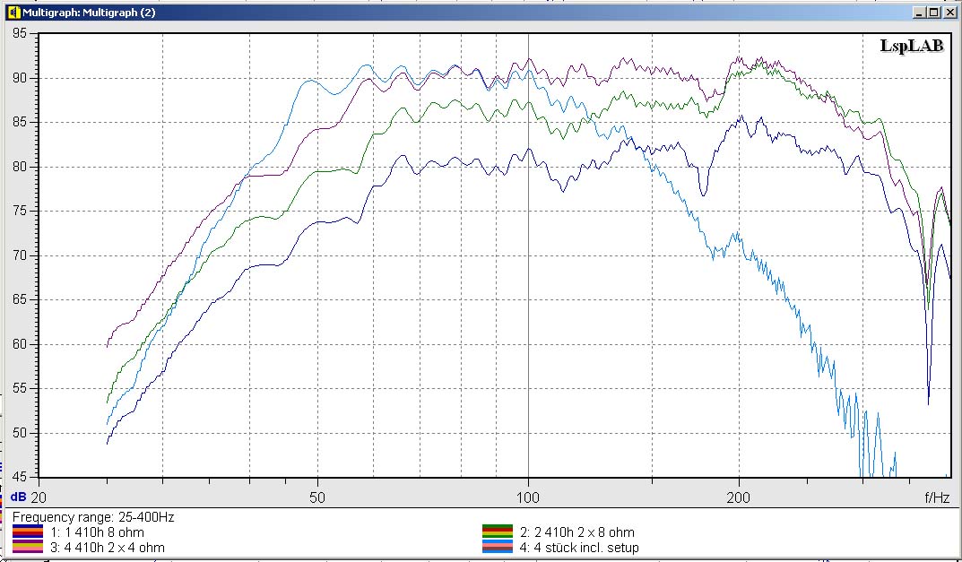Click the LspLAB logo in the graph
This screenshot has height=562, width=962.
[x=912, y=46]
